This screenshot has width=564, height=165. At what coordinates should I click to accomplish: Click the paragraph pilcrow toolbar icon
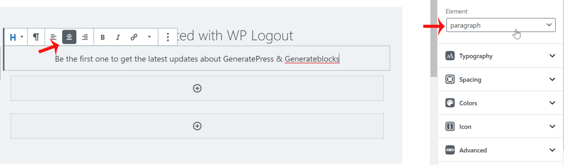[x=36, y=37]
